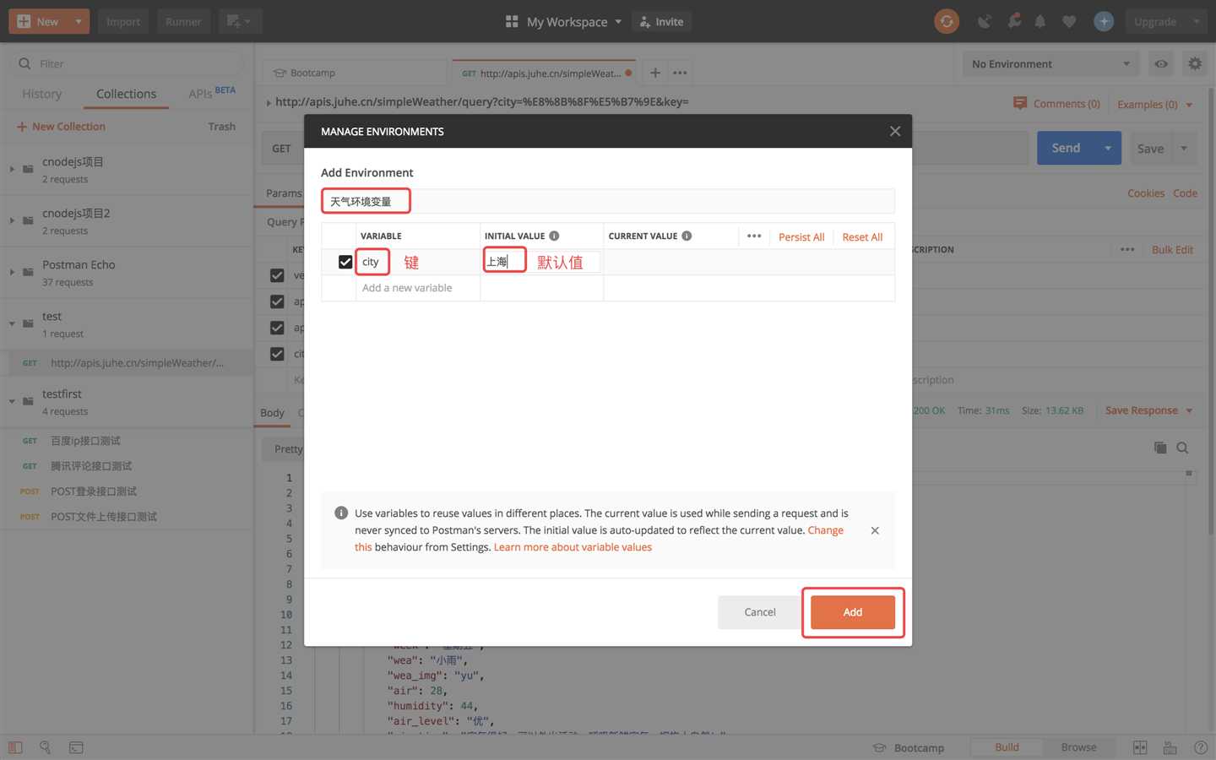1216x760 pixels.
Task: Collapse the testfirst collection
Action: coord(12,401)
